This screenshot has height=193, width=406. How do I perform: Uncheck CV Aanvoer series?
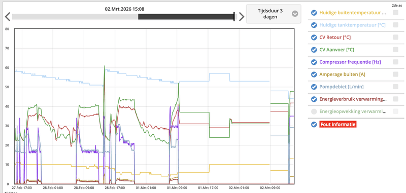314,50
